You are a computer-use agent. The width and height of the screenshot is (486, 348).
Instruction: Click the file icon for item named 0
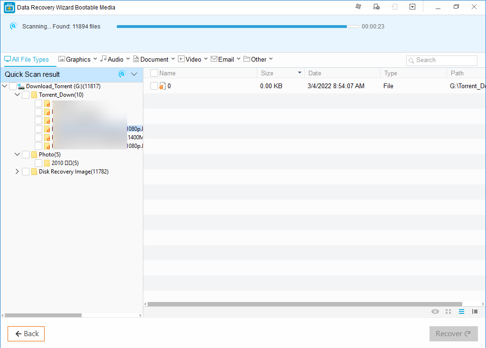(x=162, y=86)
